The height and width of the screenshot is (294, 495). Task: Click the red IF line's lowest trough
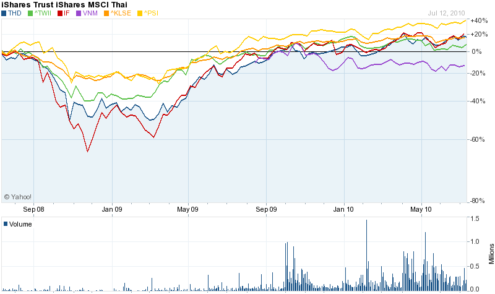pyautogui.click(x=87, y=152)
